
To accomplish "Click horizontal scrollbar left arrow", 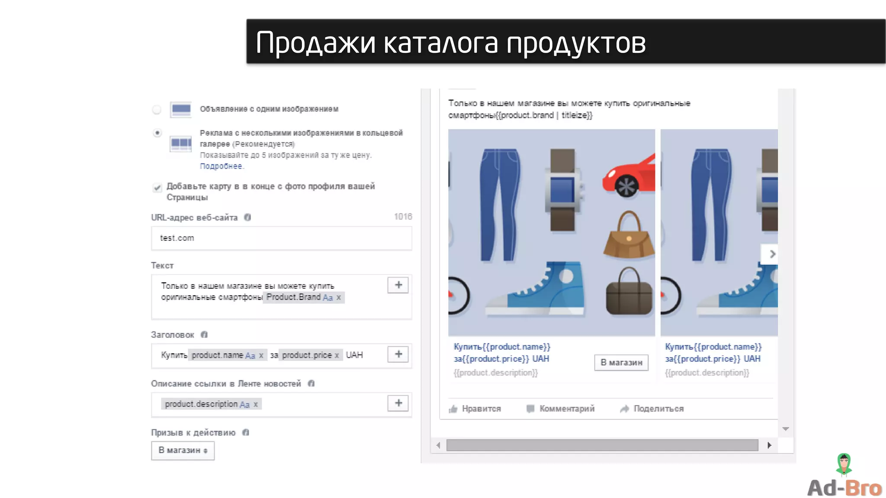I will click(x=438, y=445).
